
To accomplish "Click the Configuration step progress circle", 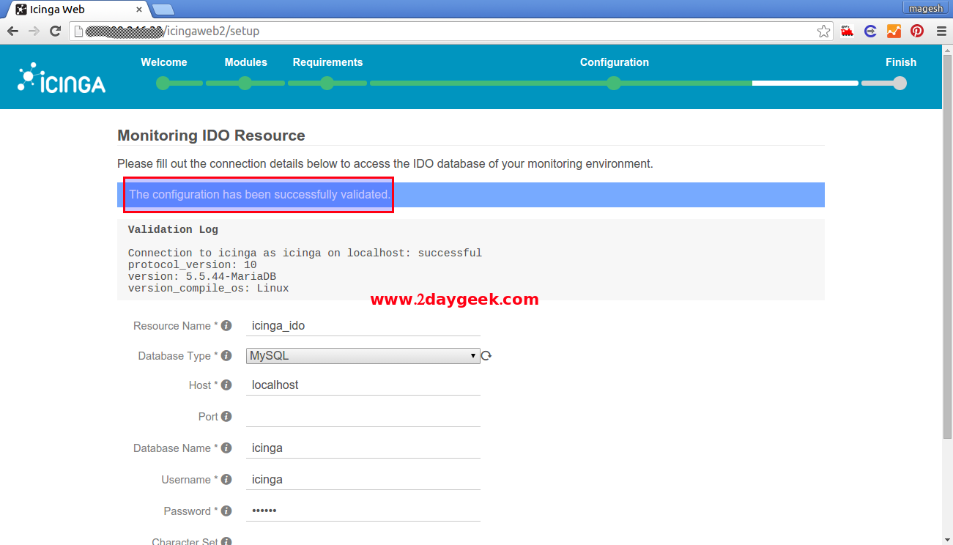I will [614, 84].
